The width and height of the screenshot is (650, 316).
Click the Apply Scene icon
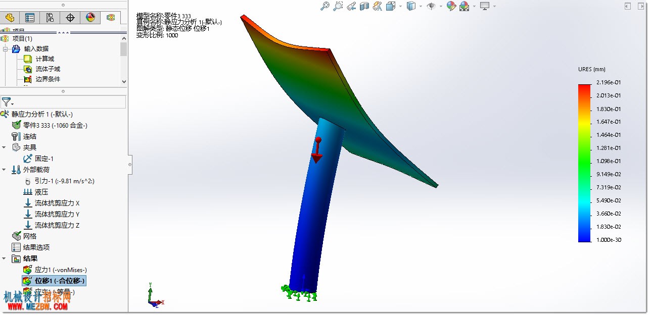click(464, 6)
